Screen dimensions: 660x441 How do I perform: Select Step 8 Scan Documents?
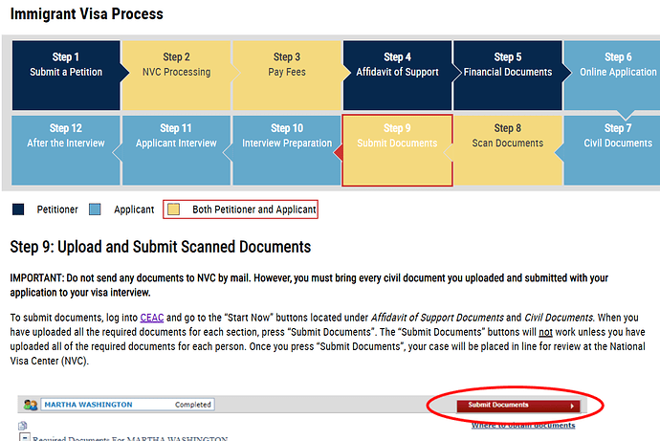coord(508,150)
